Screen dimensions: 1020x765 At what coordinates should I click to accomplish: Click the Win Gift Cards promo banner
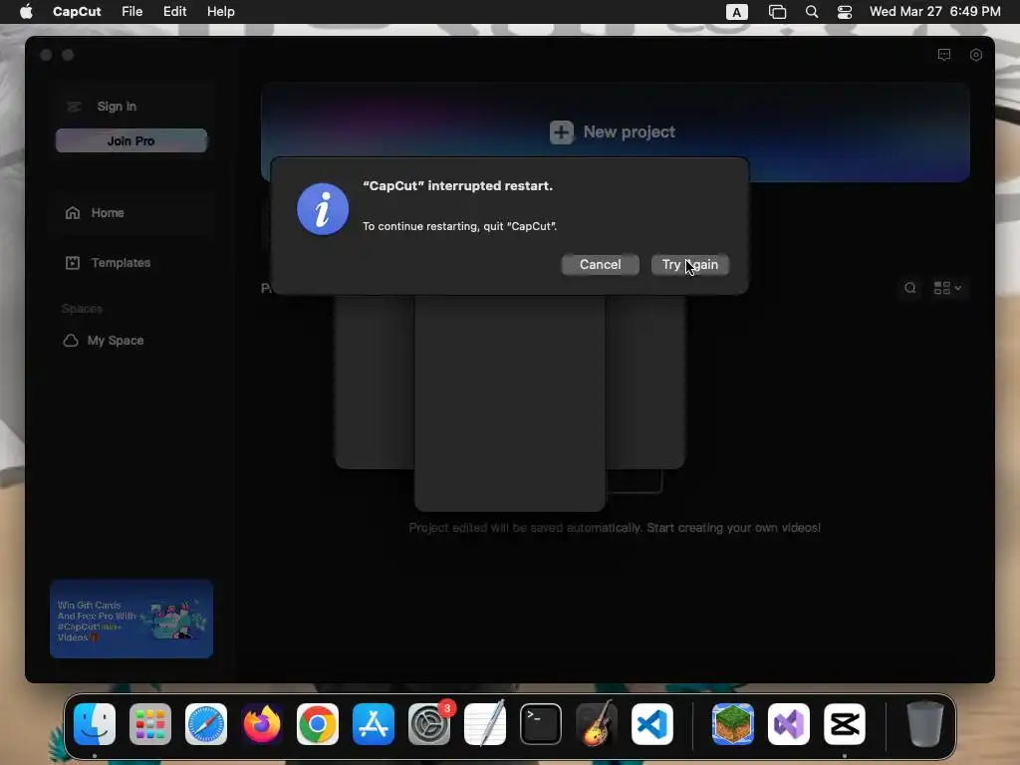coord(131,619)
